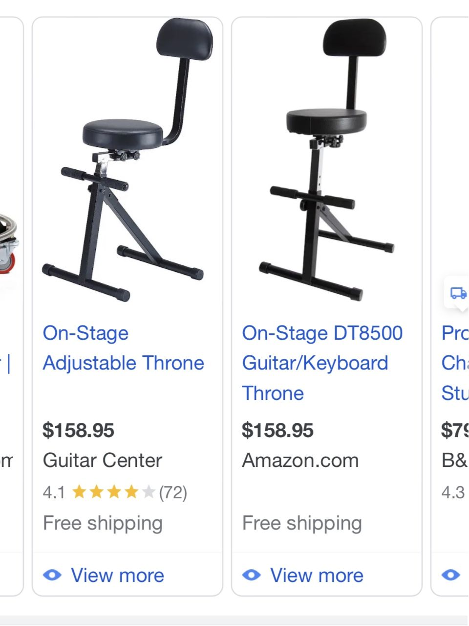Click "Free shipping" in the Amazon.com card
This screenshot has height=626, width=469.
(x=302, y=523)
